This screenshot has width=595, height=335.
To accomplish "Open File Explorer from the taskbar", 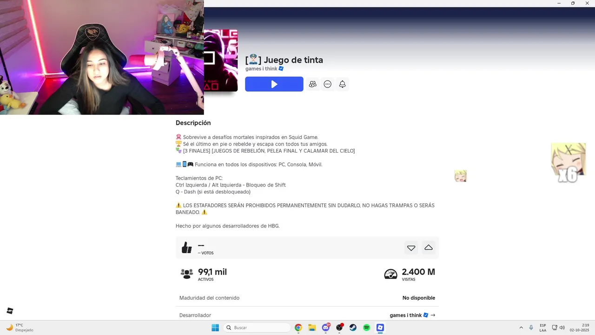I will click(x=312, y=328).
